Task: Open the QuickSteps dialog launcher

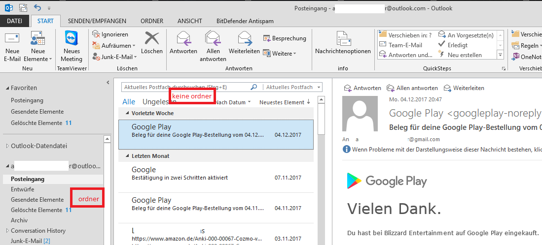Action: pyautogui.click(x=503, y=69)
